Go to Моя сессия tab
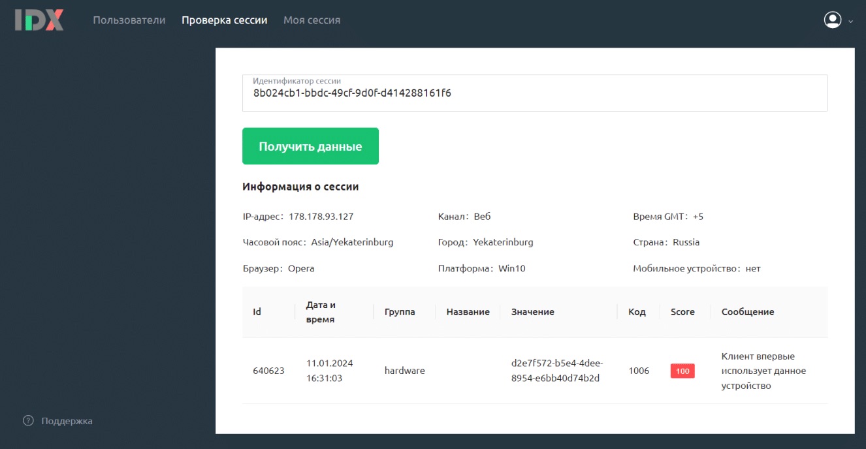This screenshot has width=866, height=449. 312,20
